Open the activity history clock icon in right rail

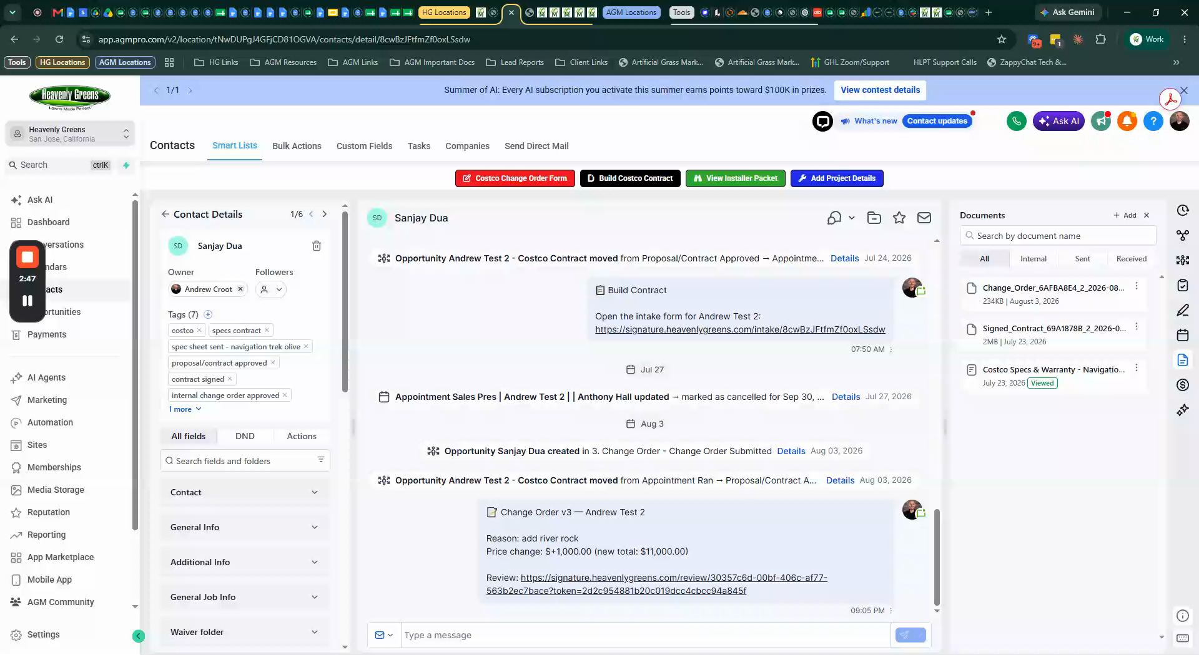click(x=1183, y=210)
